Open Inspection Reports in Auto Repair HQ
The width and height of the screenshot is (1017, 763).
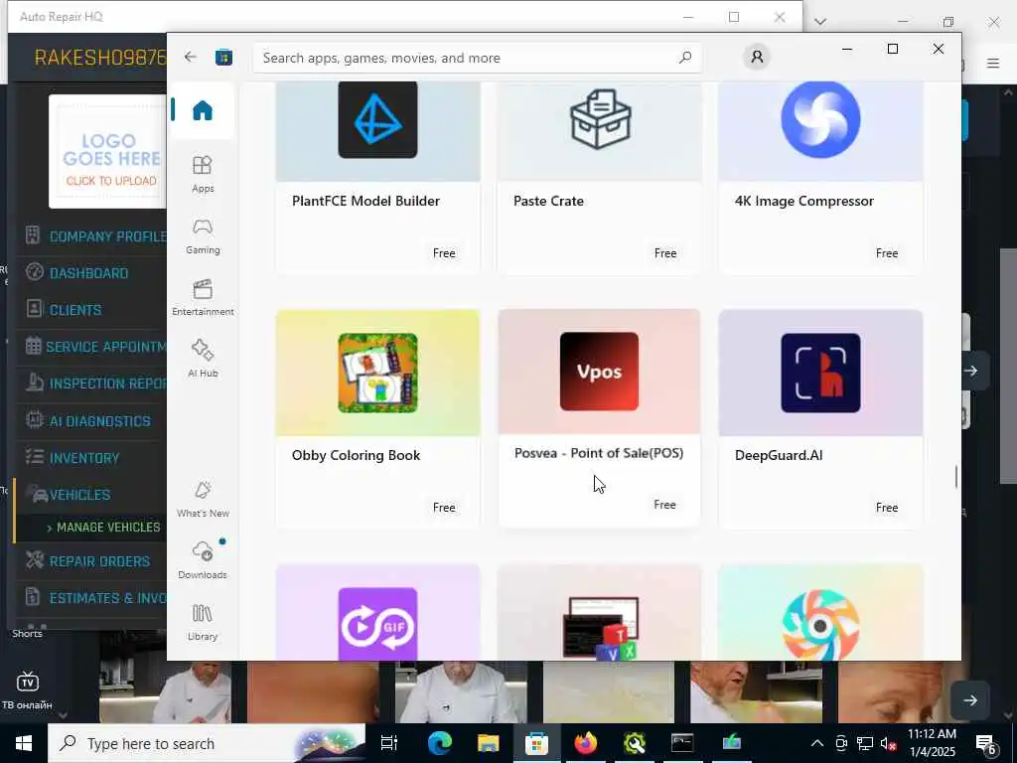click(94, 383)
